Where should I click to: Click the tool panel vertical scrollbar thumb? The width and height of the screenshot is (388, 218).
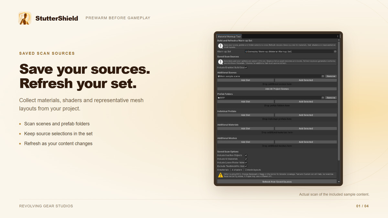tap(339, 101)
